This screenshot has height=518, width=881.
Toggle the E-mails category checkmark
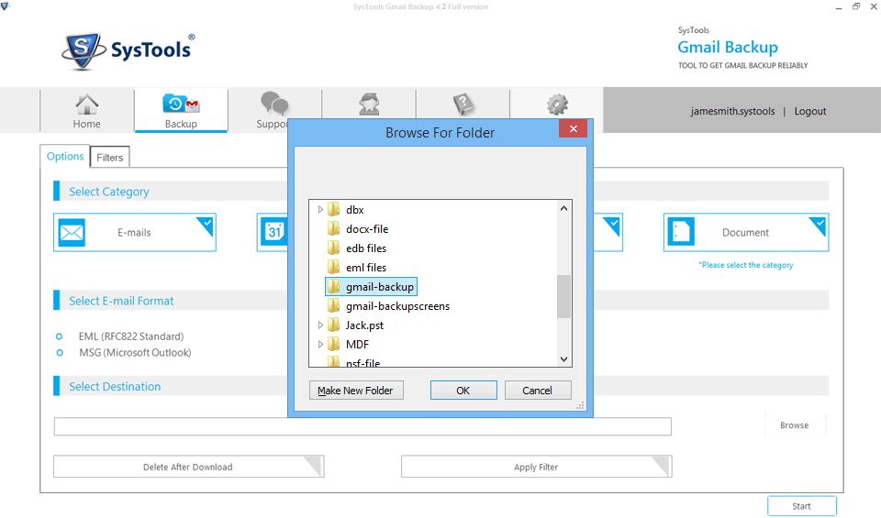[206, 225]
